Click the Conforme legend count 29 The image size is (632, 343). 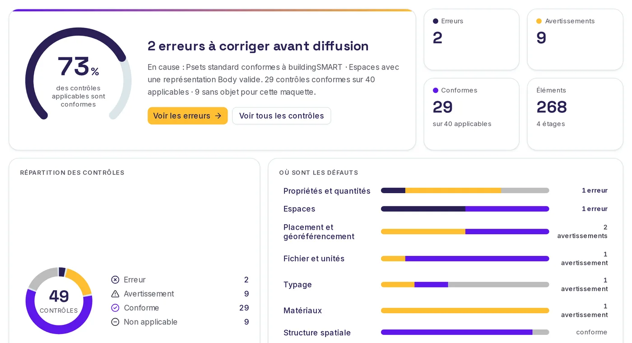[x=244, y=308]
